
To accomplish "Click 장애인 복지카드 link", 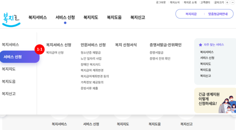I will (x=90, y=64).
